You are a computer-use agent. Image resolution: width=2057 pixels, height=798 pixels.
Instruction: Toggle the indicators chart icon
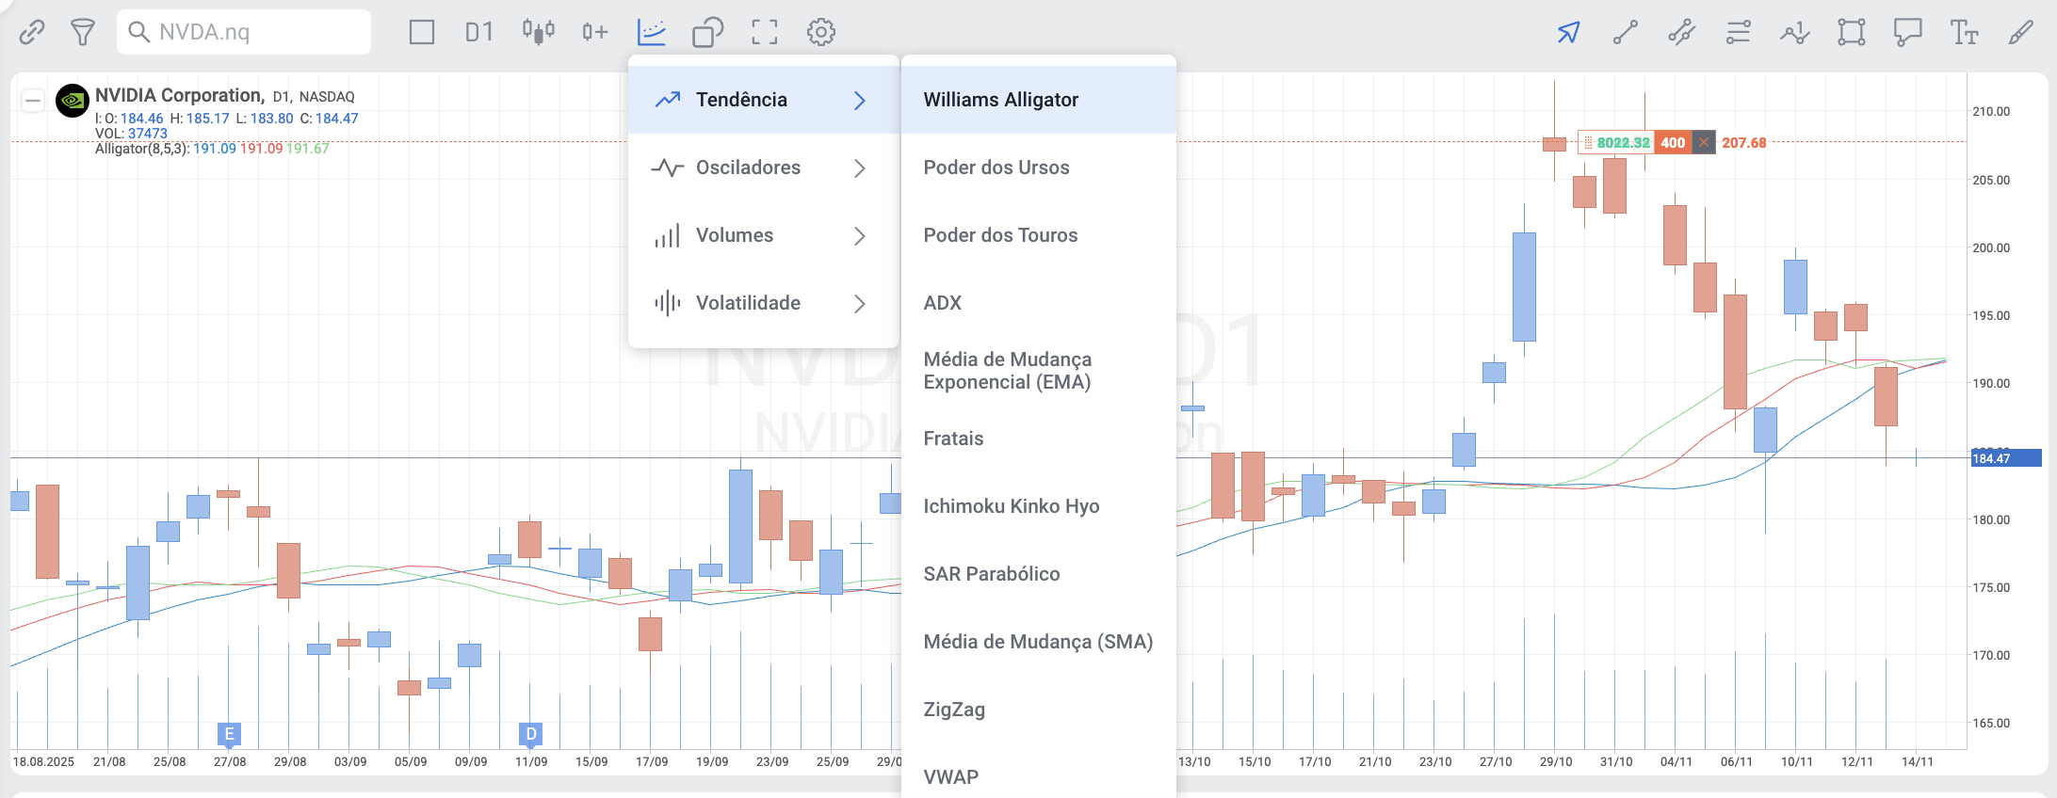(652, 32)
